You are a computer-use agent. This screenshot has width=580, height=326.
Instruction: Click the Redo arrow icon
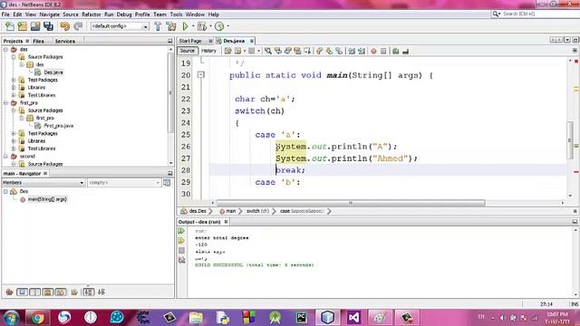(x=78, y=26)
